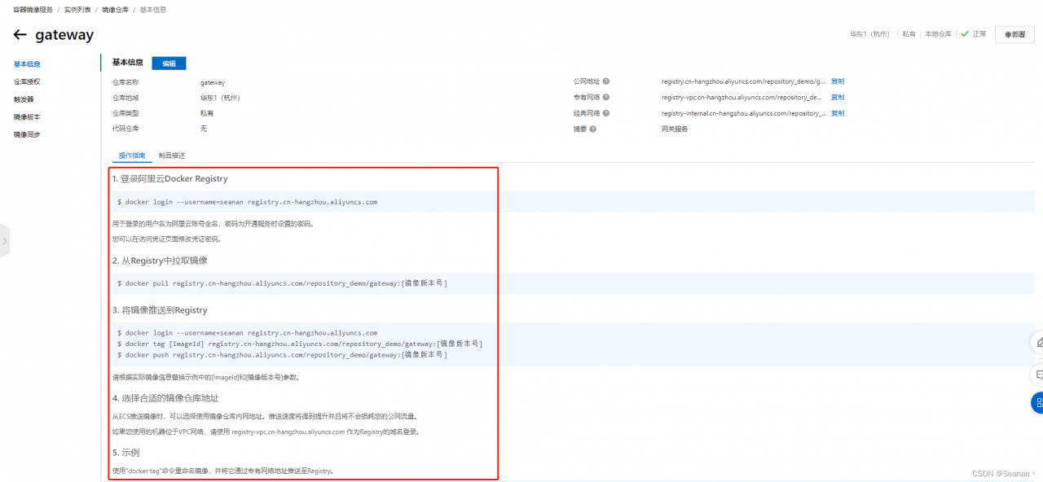
Task: Click the header region label 华东1（杭州）
Action: click(x=869, y=34)
